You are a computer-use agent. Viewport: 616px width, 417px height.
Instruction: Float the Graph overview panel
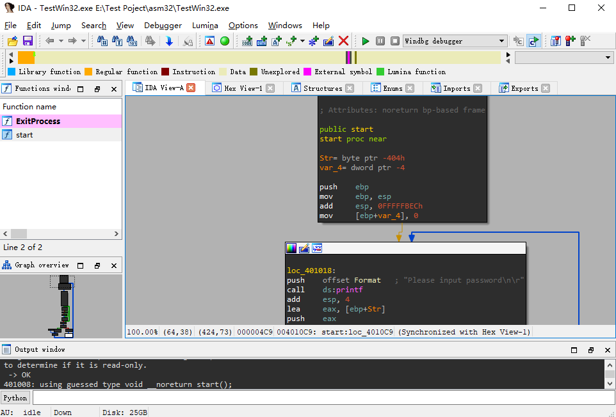click(97, 265)
